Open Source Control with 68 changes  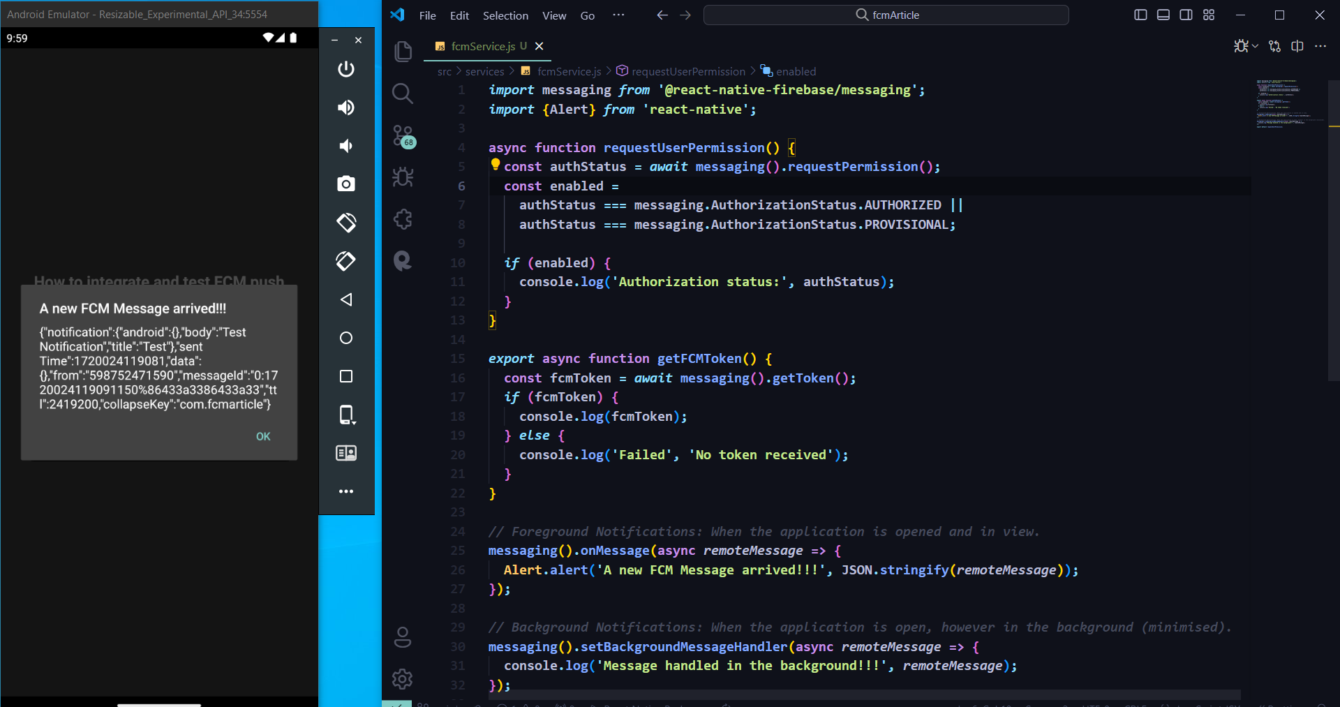coord(403,136)
